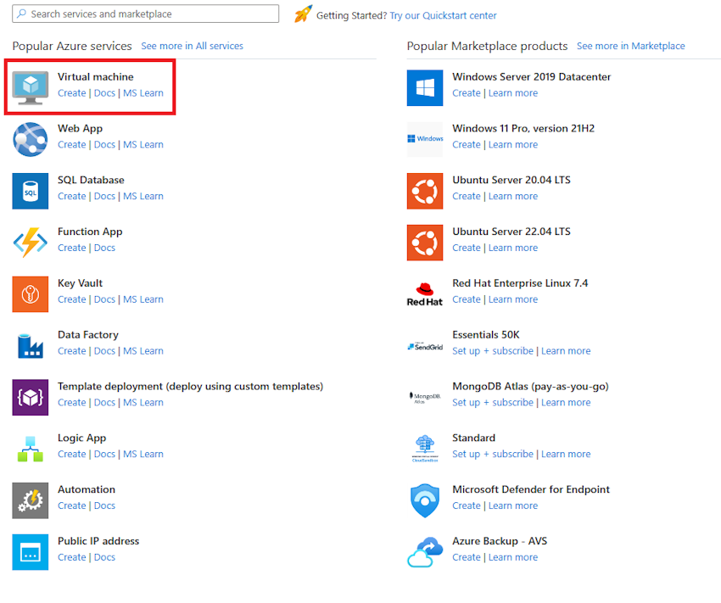721x603 pixels.
Task: Click Create under Virtual machine
Action: tap(71, 93)
